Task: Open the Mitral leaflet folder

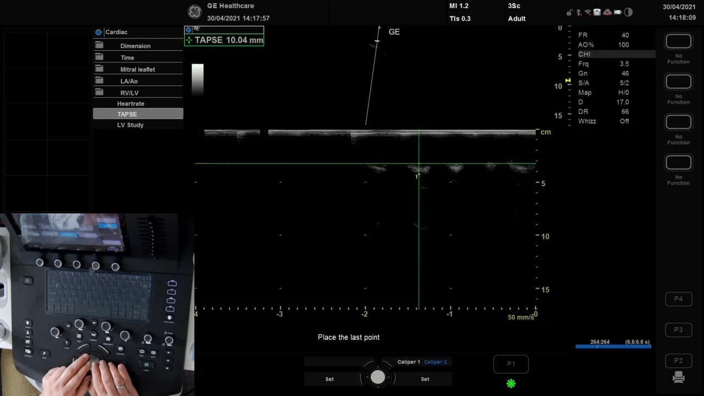Action: tap(138, 69)
